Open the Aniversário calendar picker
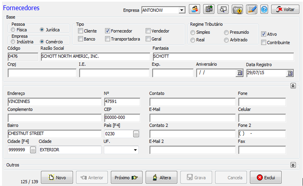This screenshot has height=186, width=303. pos(240,73)
